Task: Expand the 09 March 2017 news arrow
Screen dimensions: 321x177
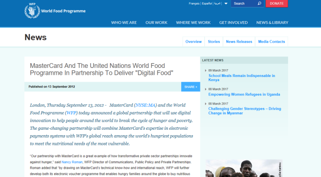Action: (x=205, y=71)
